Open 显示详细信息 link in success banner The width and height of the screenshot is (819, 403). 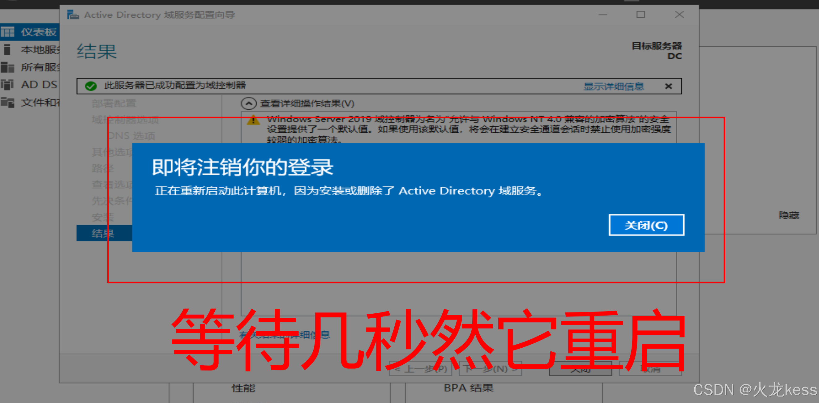click(613, 87)
